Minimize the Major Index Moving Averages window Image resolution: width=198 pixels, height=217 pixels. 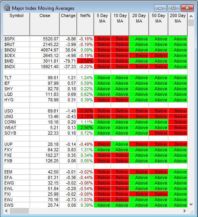click(160, 8)
